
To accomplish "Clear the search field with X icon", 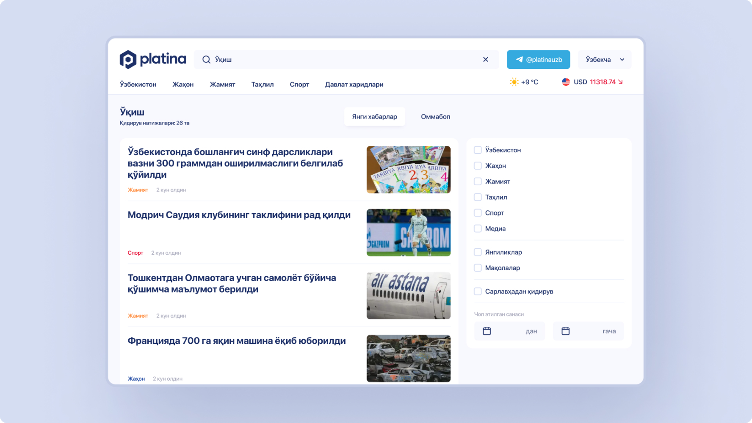I will [486, 60].
